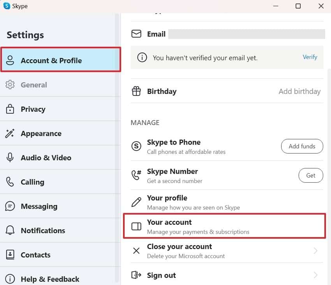Image resolution: width=331 pixels, height=285 pixels.
Task: Click the Verify email link
Action: click(x=310, y=57)
